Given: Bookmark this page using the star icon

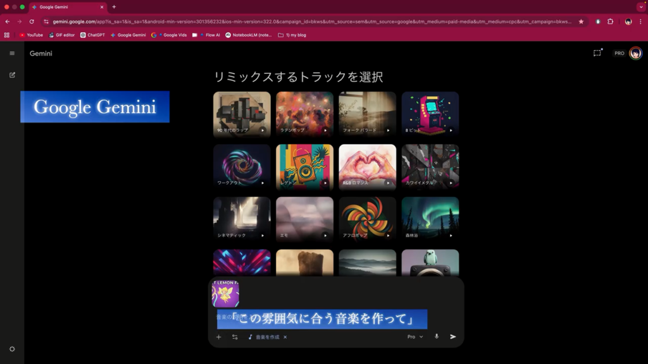Looking at the screenshot, I should pos(581,21).
